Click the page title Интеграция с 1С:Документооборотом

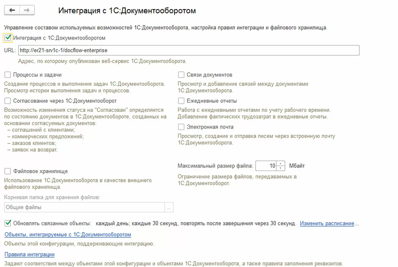click(127, 11)
